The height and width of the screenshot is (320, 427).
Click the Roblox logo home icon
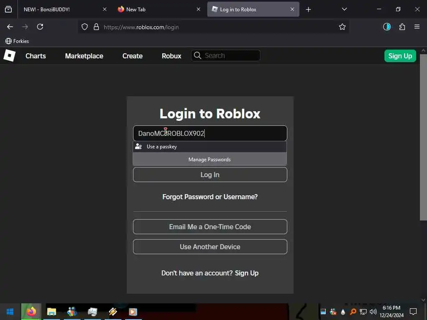coord(10,55)
